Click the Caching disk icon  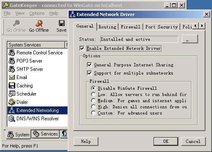pos(12,86)
